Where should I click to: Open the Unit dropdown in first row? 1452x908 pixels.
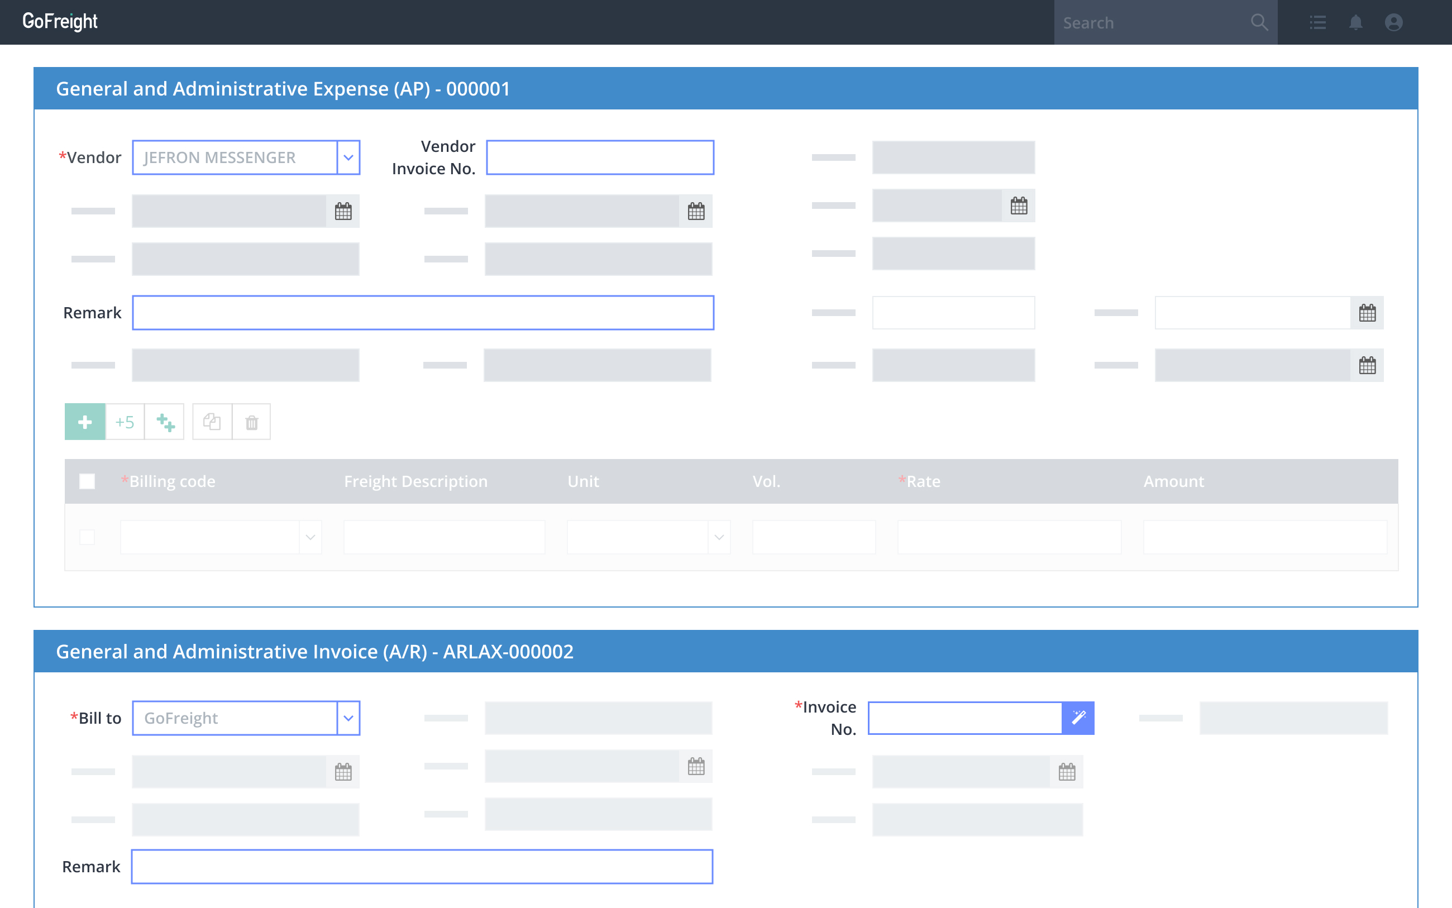point(719,537)
